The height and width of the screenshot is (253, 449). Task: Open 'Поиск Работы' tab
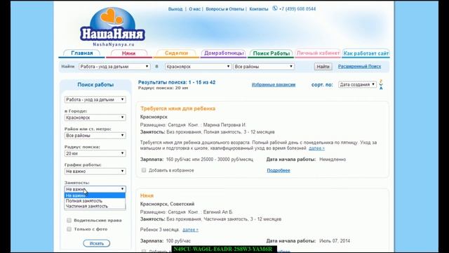pyautogui.click(x=272, y=53)
